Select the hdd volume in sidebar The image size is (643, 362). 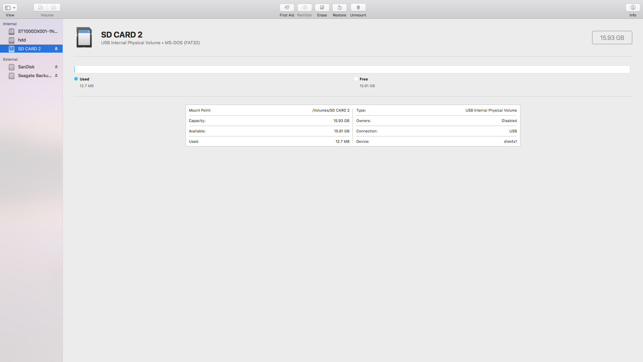[22, 40]
